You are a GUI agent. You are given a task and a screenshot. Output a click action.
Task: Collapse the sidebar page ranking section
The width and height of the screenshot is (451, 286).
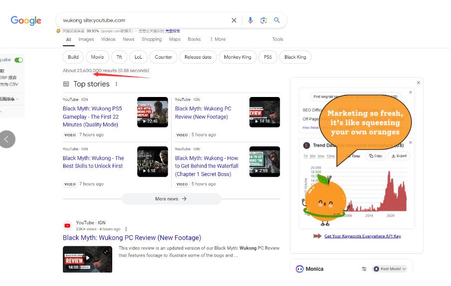(x=17, y=99)
